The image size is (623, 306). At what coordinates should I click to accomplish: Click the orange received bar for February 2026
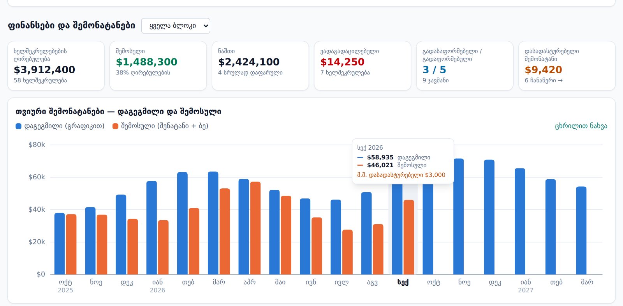(194, 241)
